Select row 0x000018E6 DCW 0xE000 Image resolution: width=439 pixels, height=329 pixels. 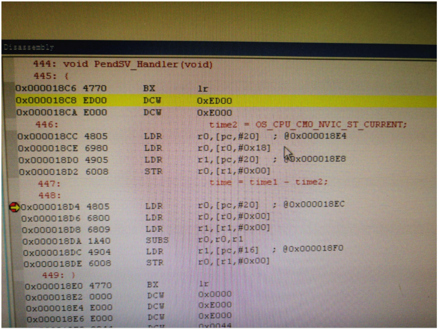[129, 318]
